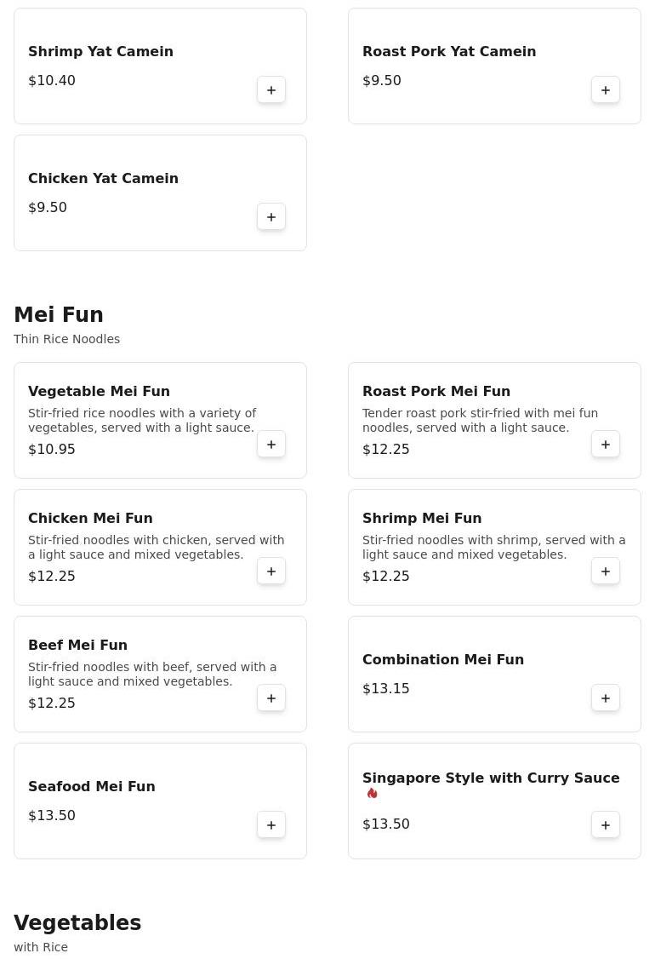
Task: Add Combination Mei Fun to cart
Action: (x=606, y=698)
